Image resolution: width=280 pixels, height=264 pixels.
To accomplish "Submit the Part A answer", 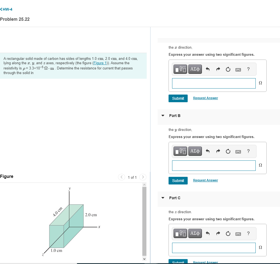I will [178, 98].
